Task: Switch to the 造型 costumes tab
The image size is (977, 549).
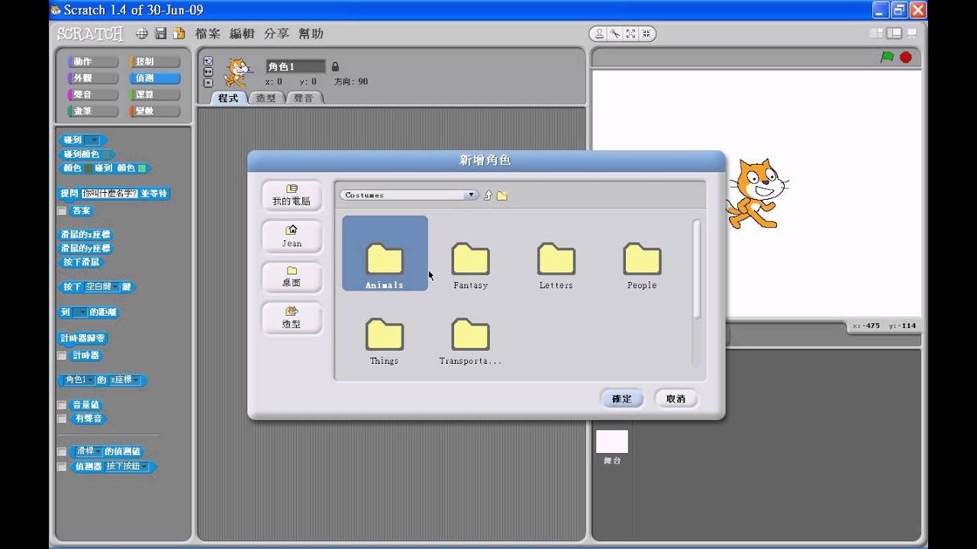Action: [266, 98]
